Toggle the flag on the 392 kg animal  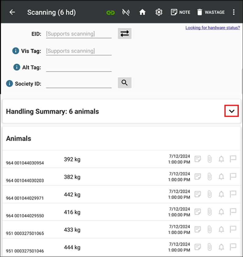coord(233,159)
